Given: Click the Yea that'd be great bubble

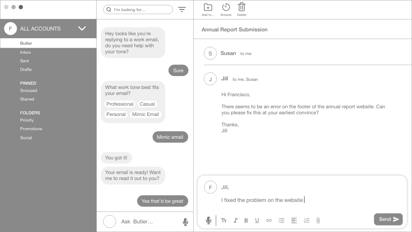Looking at the screenshot, I should (x=162, y=201).
